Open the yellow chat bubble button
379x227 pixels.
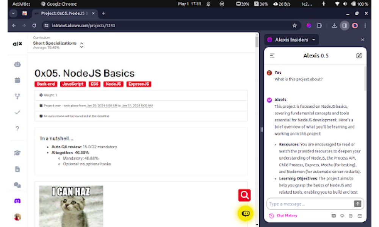point(246,213)
